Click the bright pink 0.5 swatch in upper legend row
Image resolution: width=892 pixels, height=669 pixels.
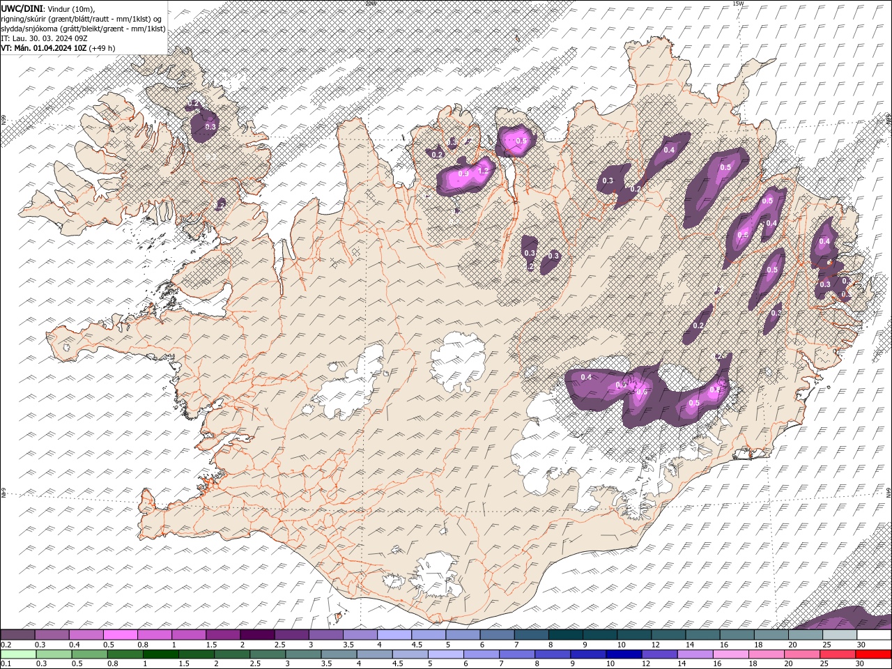(x=121, y=635)
